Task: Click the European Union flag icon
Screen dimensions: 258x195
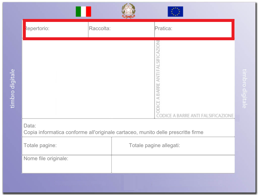Action: [x=175, y=11]
